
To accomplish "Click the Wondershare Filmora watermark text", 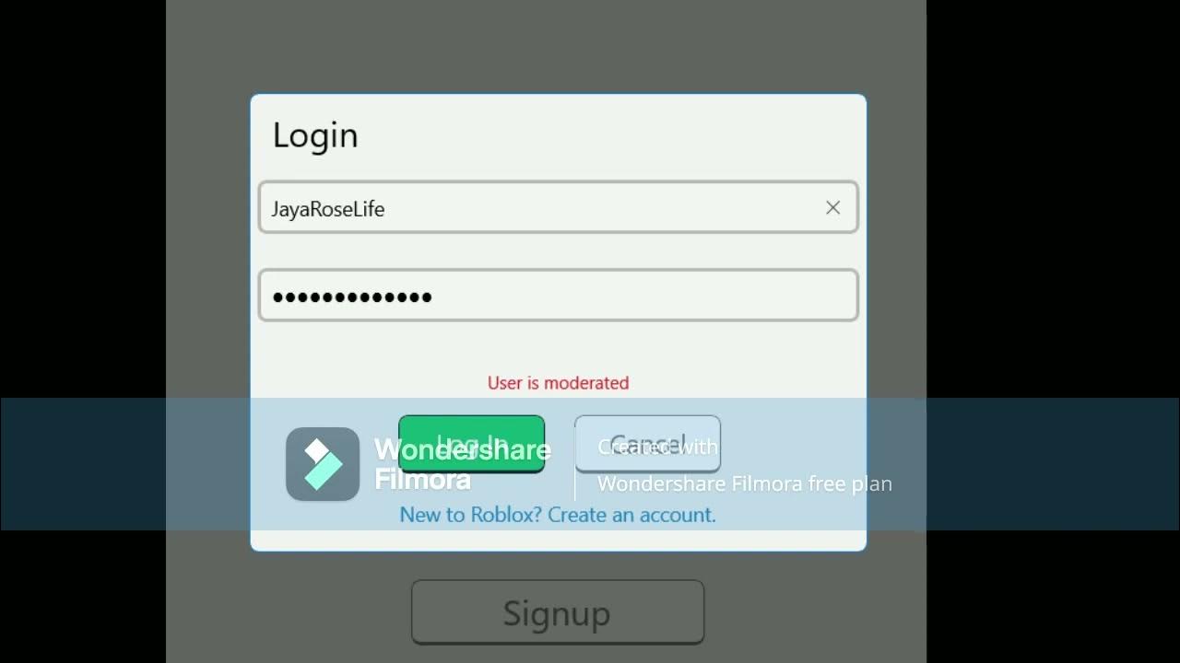I will pos(462,464).
